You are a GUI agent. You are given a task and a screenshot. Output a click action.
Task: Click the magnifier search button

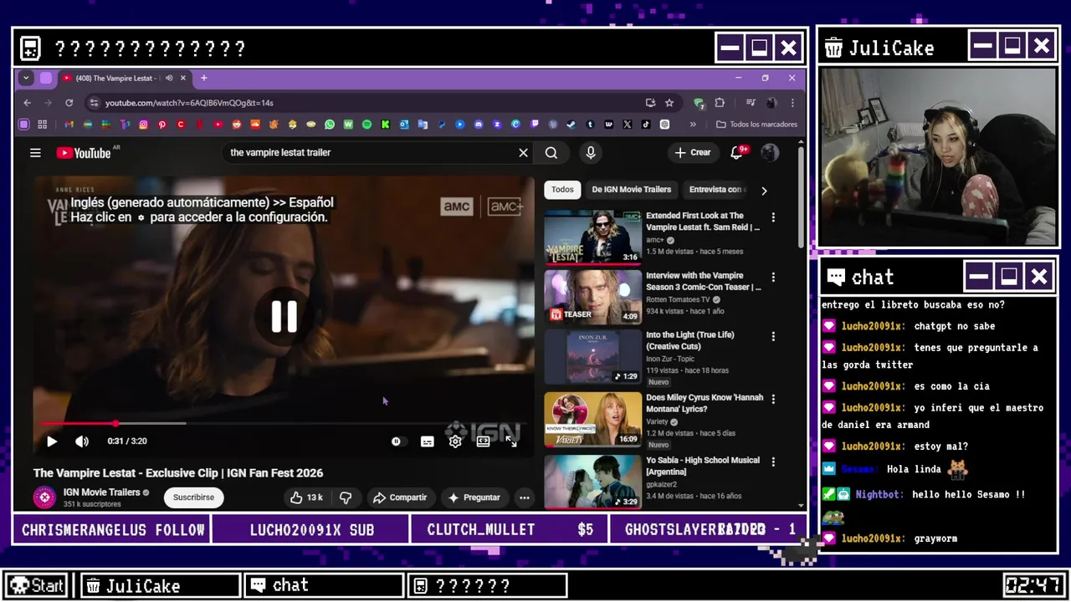click(x=551, y=153)
